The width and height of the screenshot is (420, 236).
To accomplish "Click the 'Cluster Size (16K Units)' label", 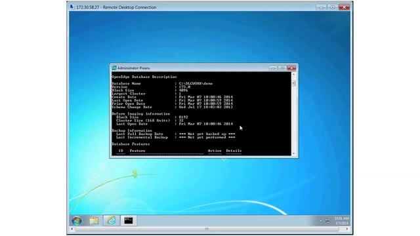I will point(143,121).
